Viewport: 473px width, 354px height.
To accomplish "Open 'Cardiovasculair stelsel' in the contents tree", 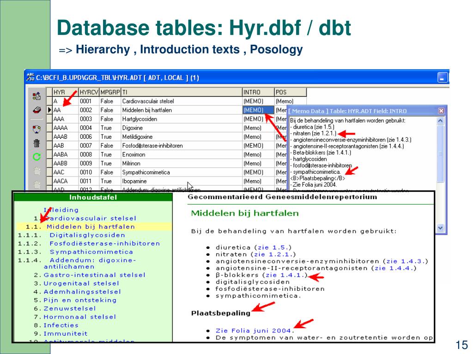I will [90, 218].
